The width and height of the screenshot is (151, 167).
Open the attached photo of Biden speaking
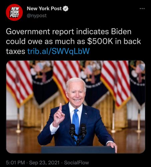pyautogui.click(x=76, y=107)
